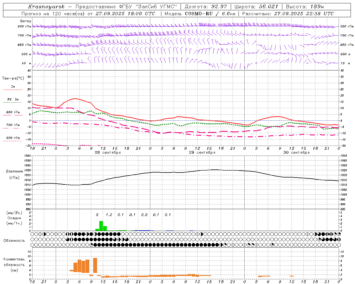Viewport: 355px width, 284px height.
Task: Click the 'Td 2м' dew point legend entry
Action: pos(13,99)
